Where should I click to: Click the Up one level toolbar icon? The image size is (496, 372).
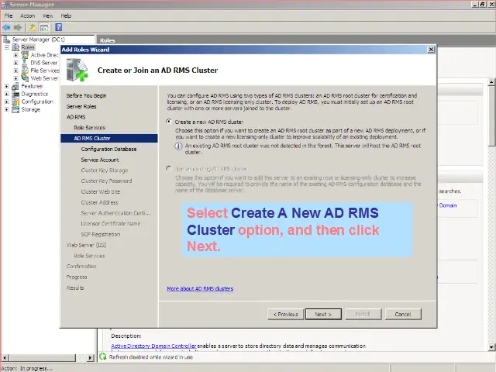33,28
